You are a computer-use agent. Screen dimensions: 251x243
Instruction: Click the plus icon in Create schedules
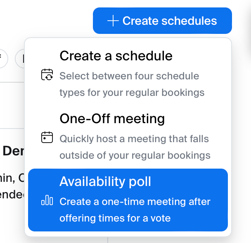(x=113, y=21)
